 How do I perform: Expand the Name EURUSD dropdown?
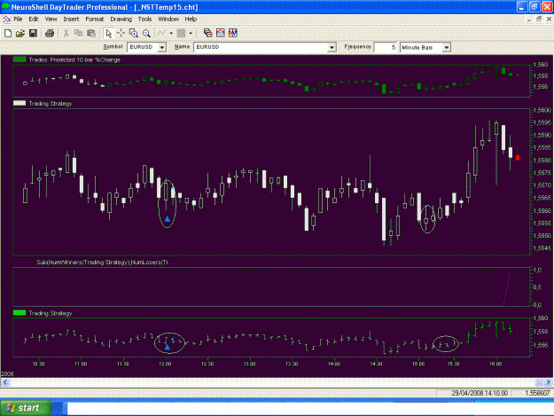click(332, 47)
